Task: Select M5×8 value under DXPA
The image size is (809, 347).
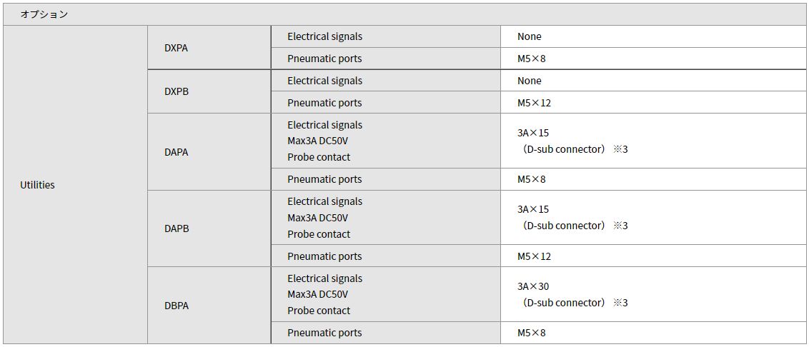Action: pyautogui.click(x=653, y=59)
